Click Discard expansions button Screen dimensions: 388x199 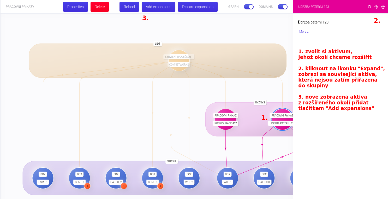pos(198,7)
